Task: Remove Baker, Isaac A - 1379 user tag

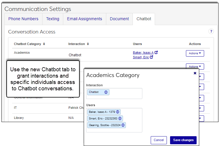Action: click(118, 112)
